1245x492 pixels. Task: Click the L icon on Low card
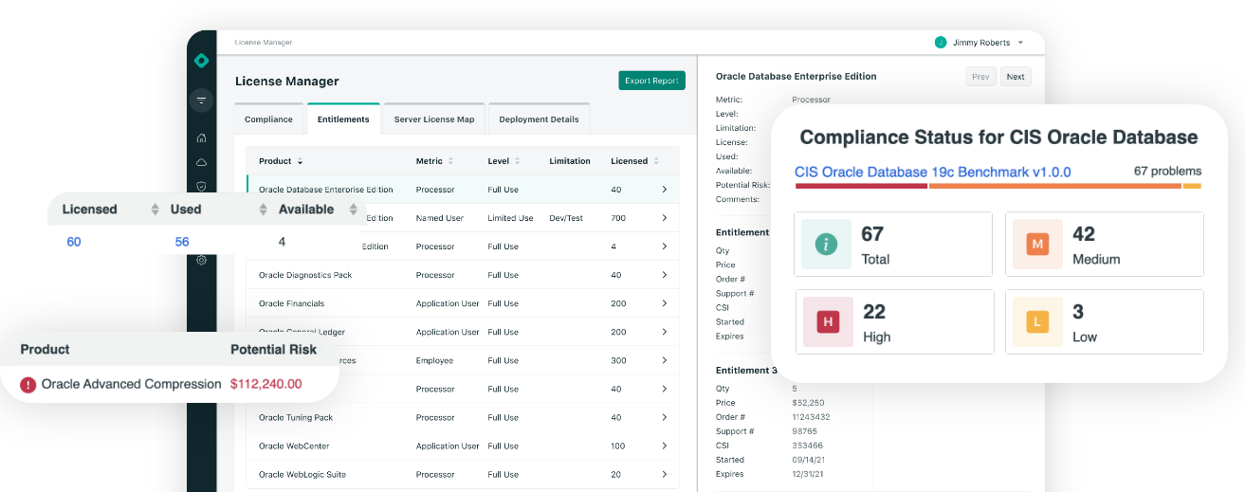click(x=1037, y=321)
